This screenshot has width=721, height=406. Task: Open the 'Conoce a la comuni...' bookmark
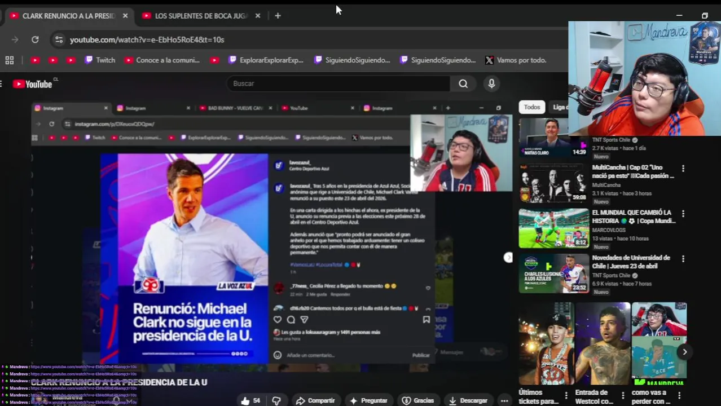[162, 60]
